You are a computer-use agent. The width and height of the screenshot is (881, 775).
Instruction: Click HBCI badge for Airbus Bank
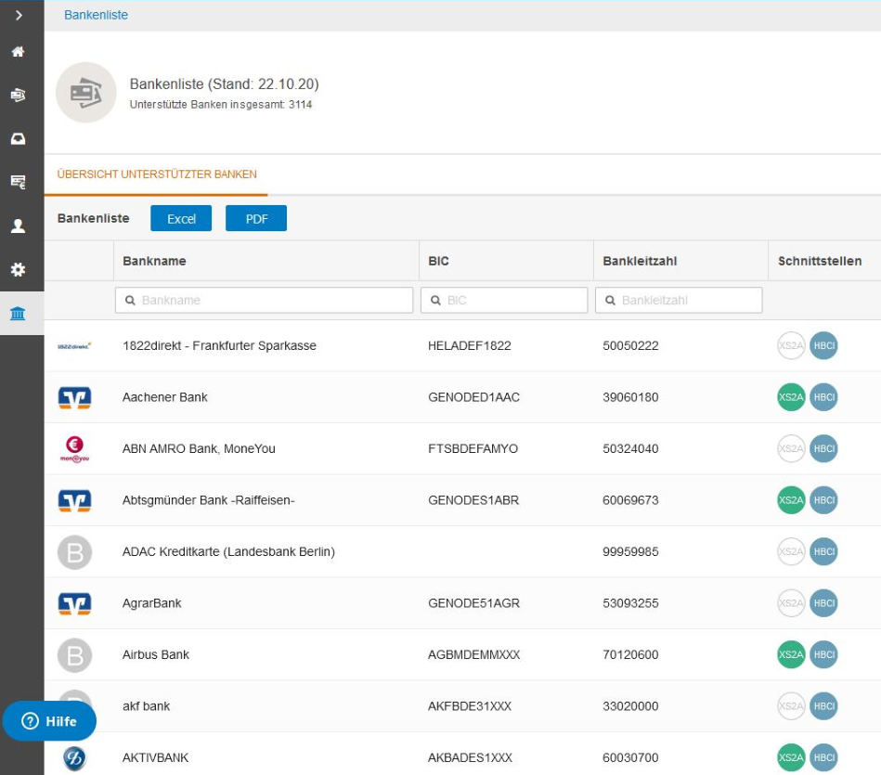pyautogui.click(x=823, y=655)
